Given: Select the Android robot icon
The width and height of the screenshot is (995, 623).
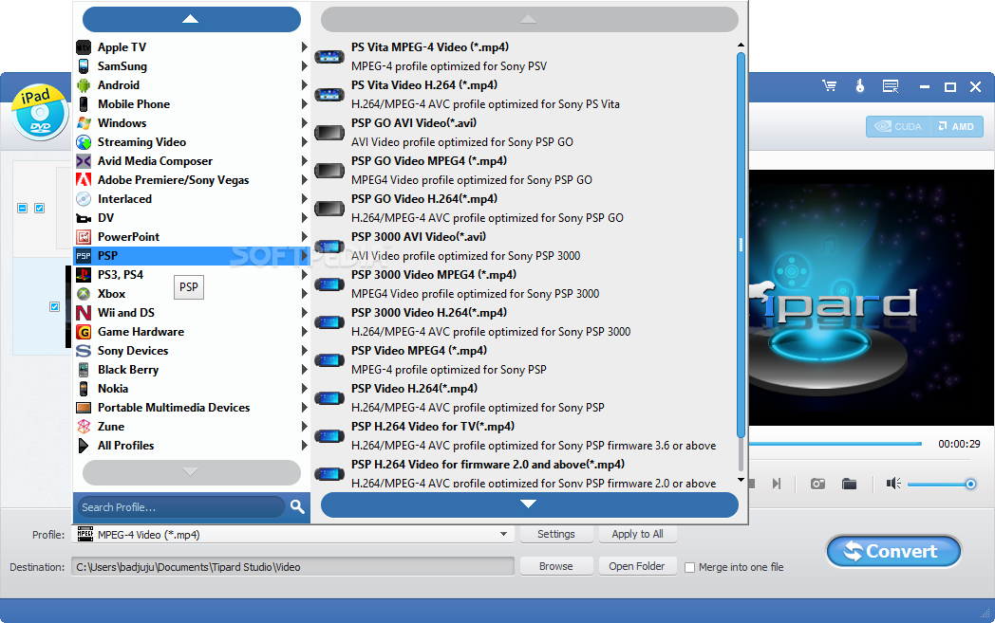Looking at the screenshot, I should (84, 85).
